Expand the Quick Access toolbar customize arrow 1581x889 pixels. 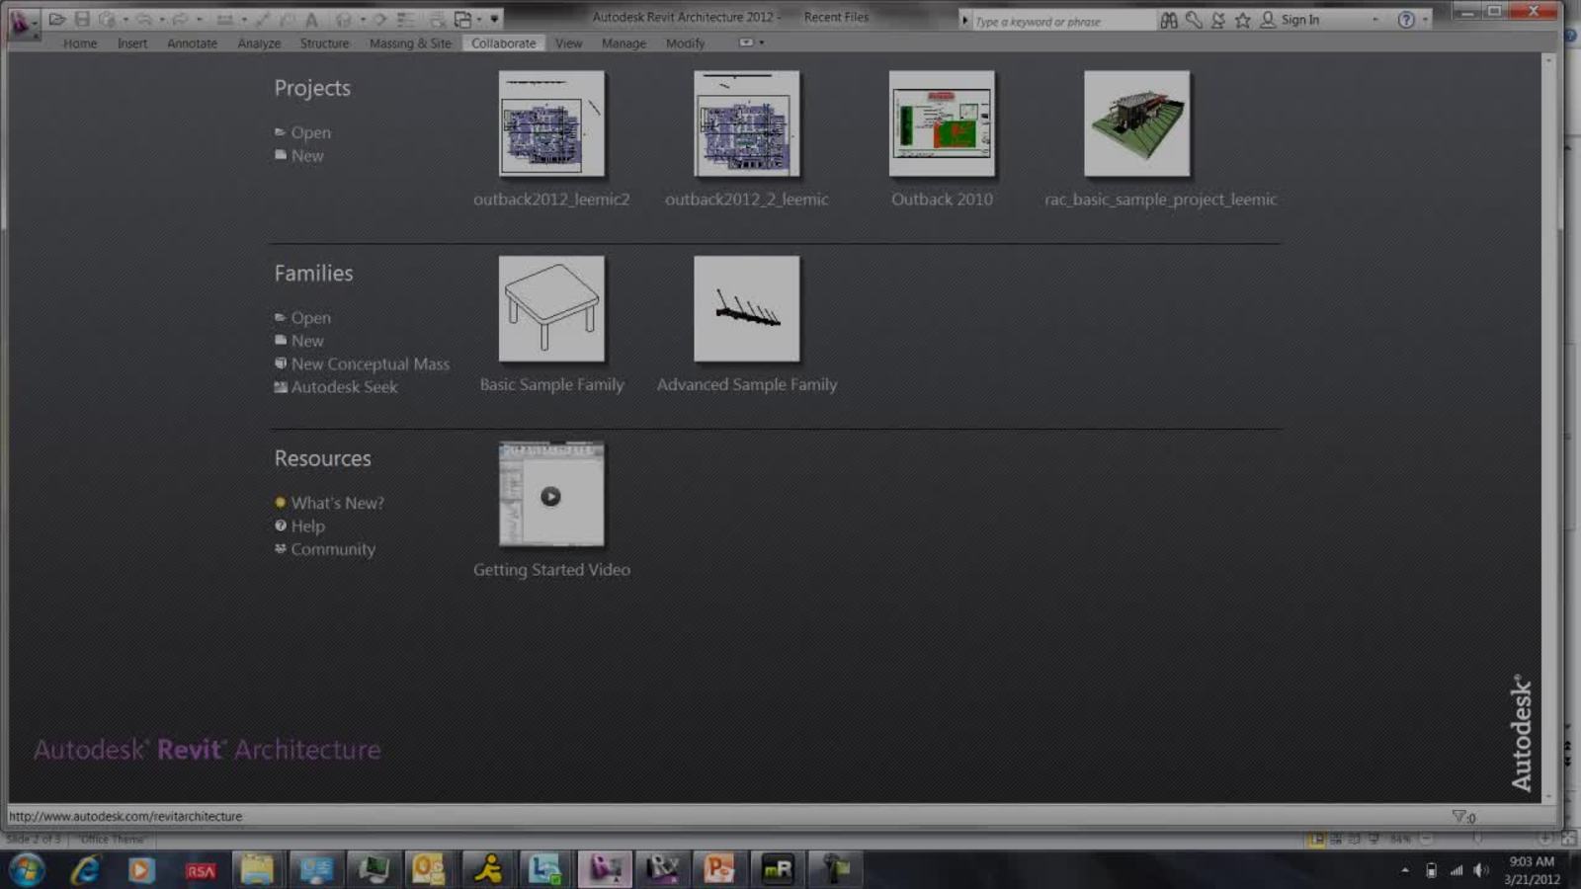[x=494, y=19]
